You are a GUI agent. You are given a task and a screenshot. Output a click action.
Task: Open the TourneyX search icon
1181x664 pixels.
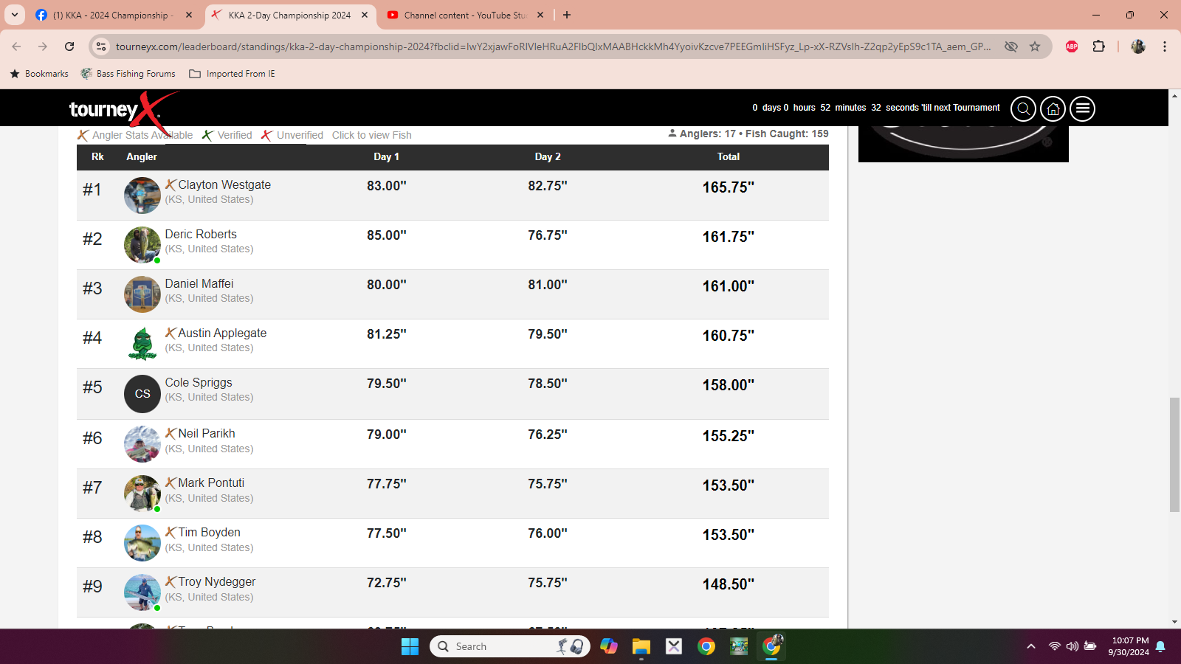pos(1023,109)
